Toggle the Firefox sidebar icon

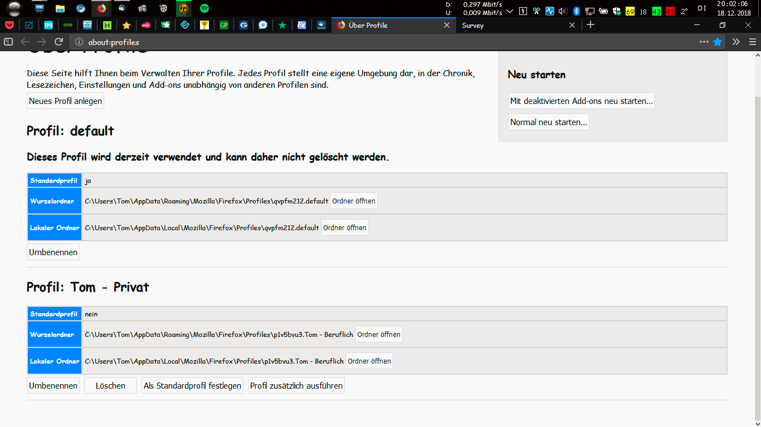[x=8, y=42]
